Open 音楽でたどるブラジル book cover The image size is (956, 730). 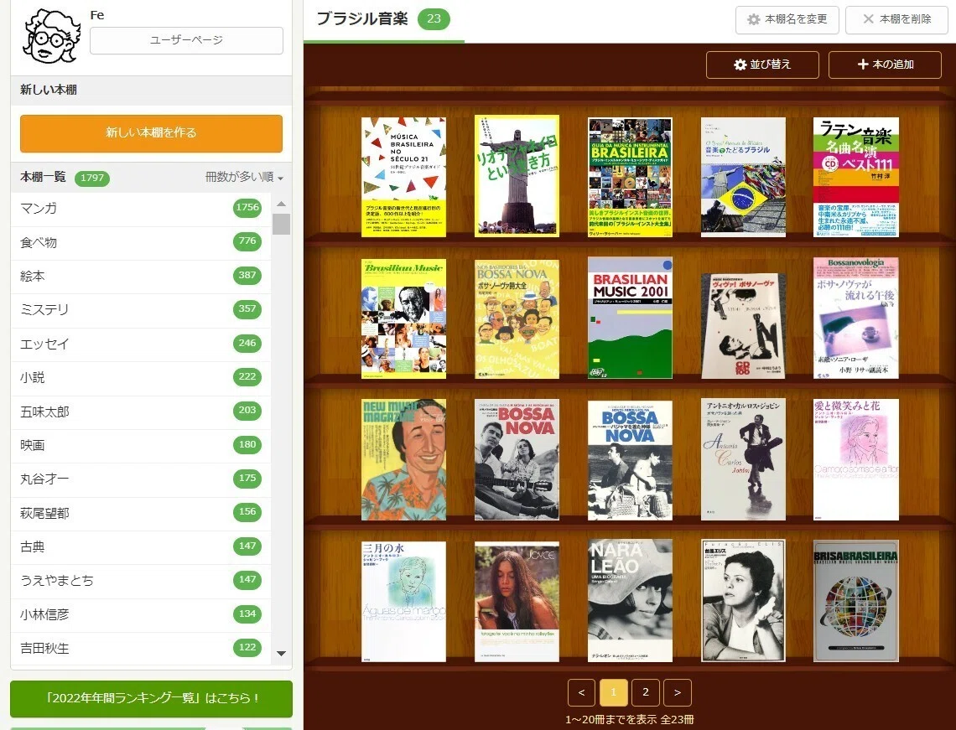[x=743, y=178]
